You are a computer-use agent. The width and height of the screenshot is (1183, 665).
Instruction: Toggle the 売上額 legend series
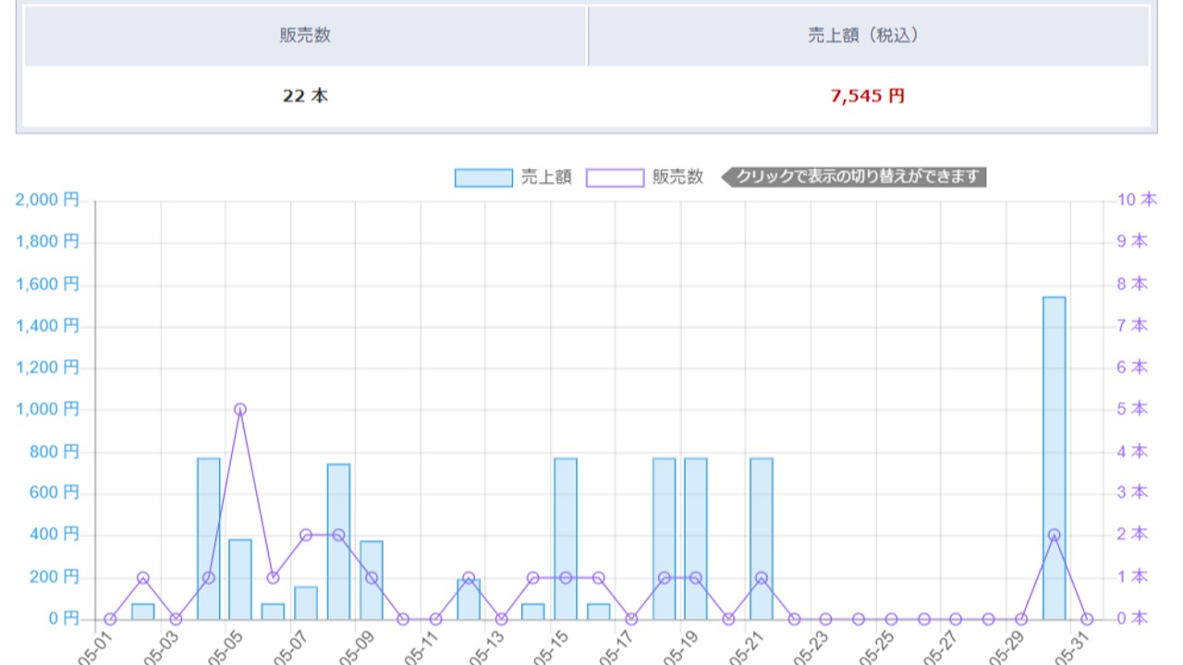(513, 177)
